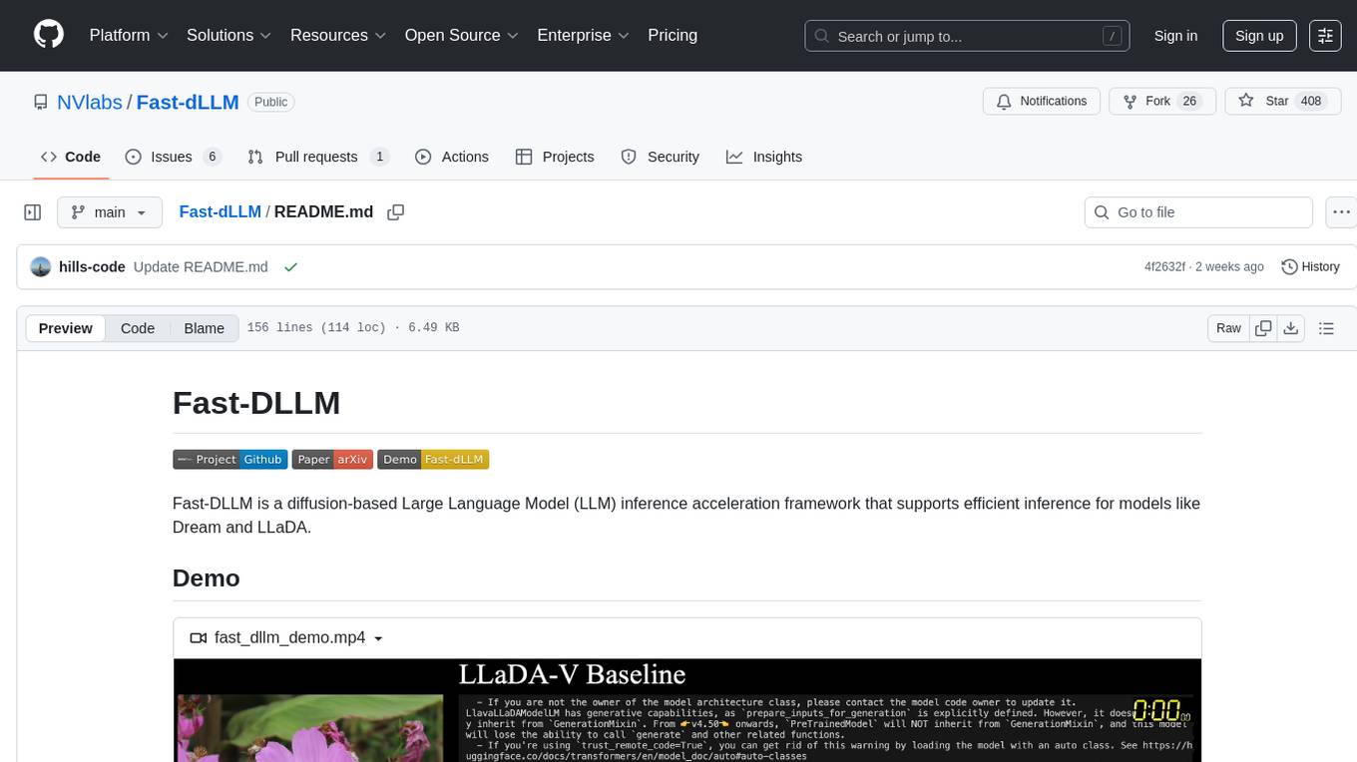This screenshot has height=762, width=1357.
Task: Click the Sign in link
Action: [x=1175, y=36]
